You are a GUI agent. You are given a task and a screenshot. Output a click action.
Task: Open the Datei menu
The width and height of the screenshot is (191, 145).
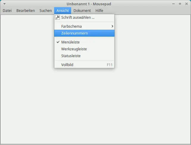(7, 11)
